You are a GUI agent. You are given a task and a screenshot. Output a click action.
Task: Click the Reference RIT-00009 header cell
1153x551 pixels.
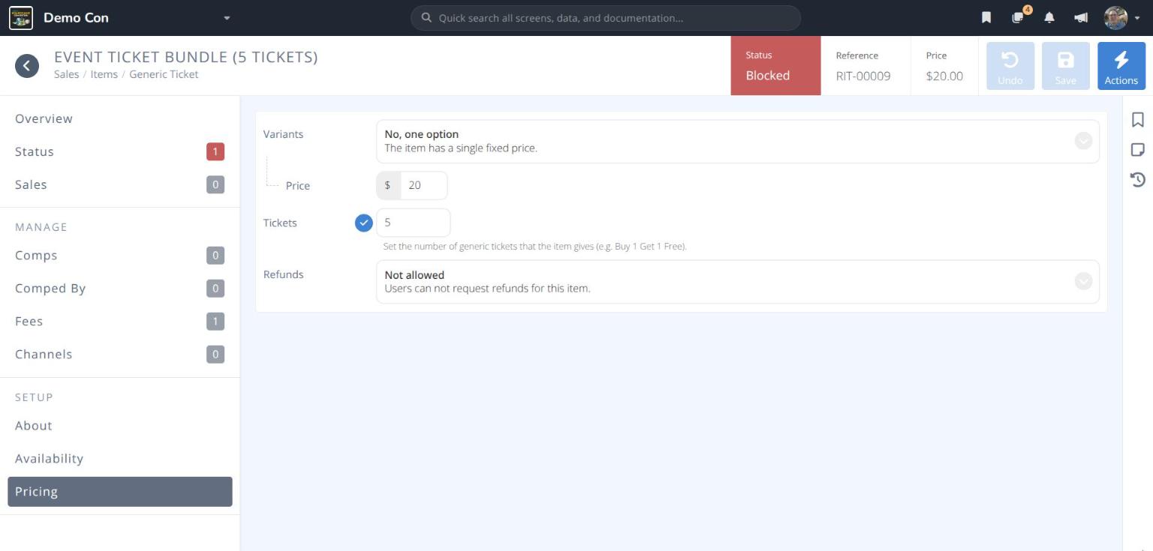(x=866, y=66)
